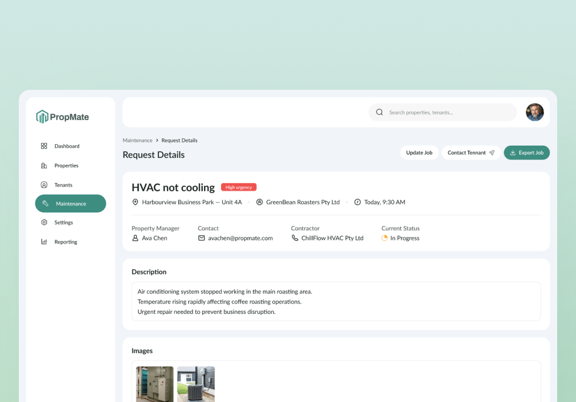Click line 'Urgent repair needed to prevent business disruption.'
The height and width of the screenshot is (402, 576).
tap(207, 312)
